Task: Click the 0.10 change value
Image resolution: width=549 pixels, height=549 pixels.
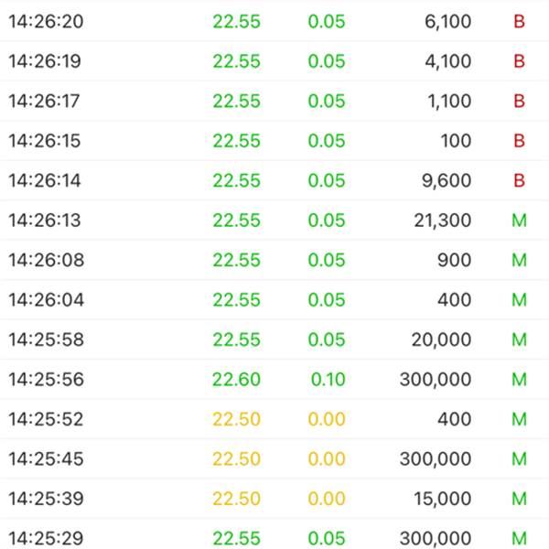Action: pos(328,379)
